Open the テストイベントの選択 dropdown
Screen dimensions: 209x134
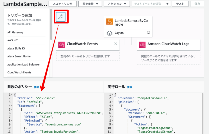click(151, 4)
